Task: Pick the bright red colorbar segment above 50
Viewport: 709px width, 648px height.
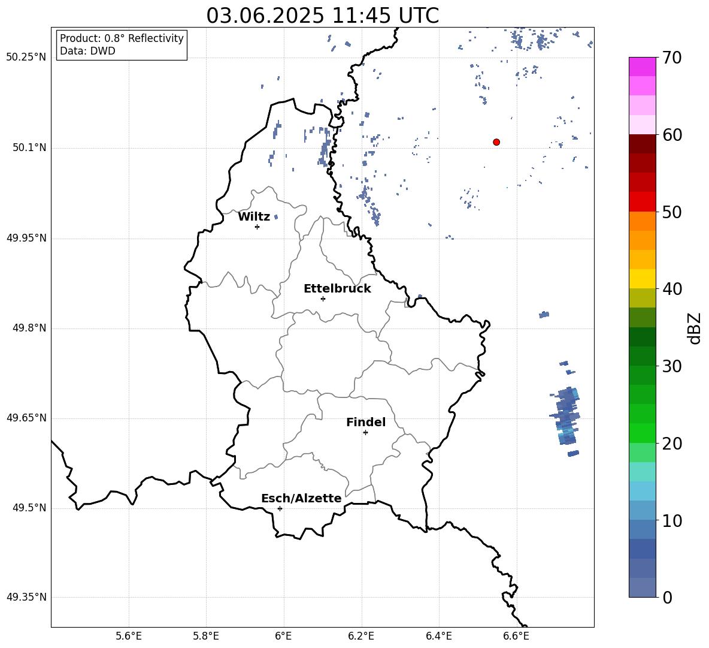Action: point(642,202)
